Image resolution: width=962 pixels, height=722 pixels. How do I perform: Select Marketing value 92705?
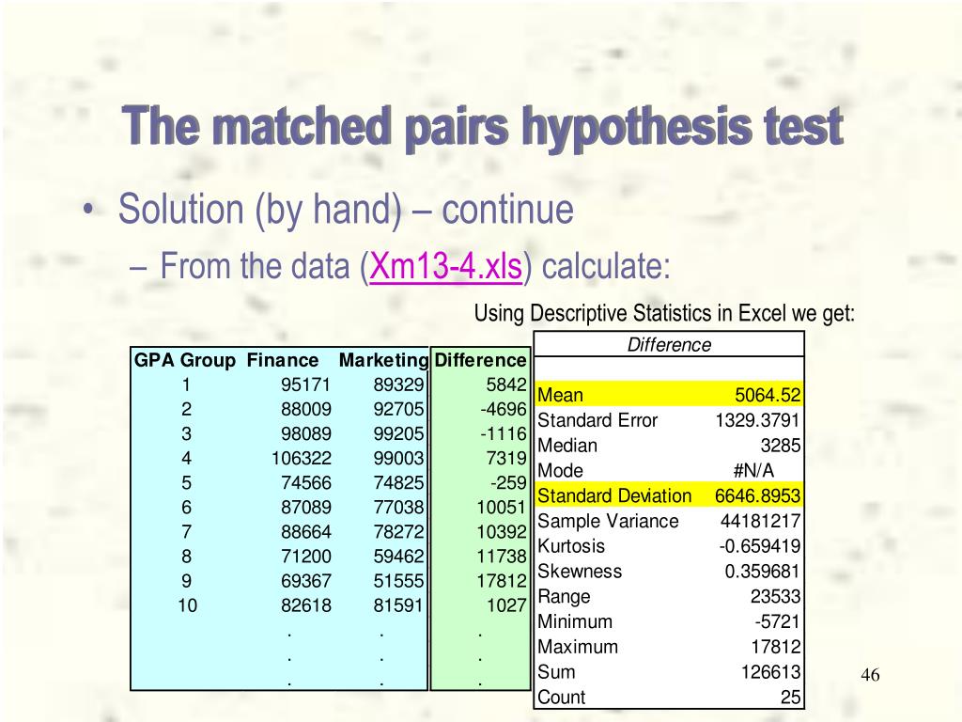click(x=398, y=410)
